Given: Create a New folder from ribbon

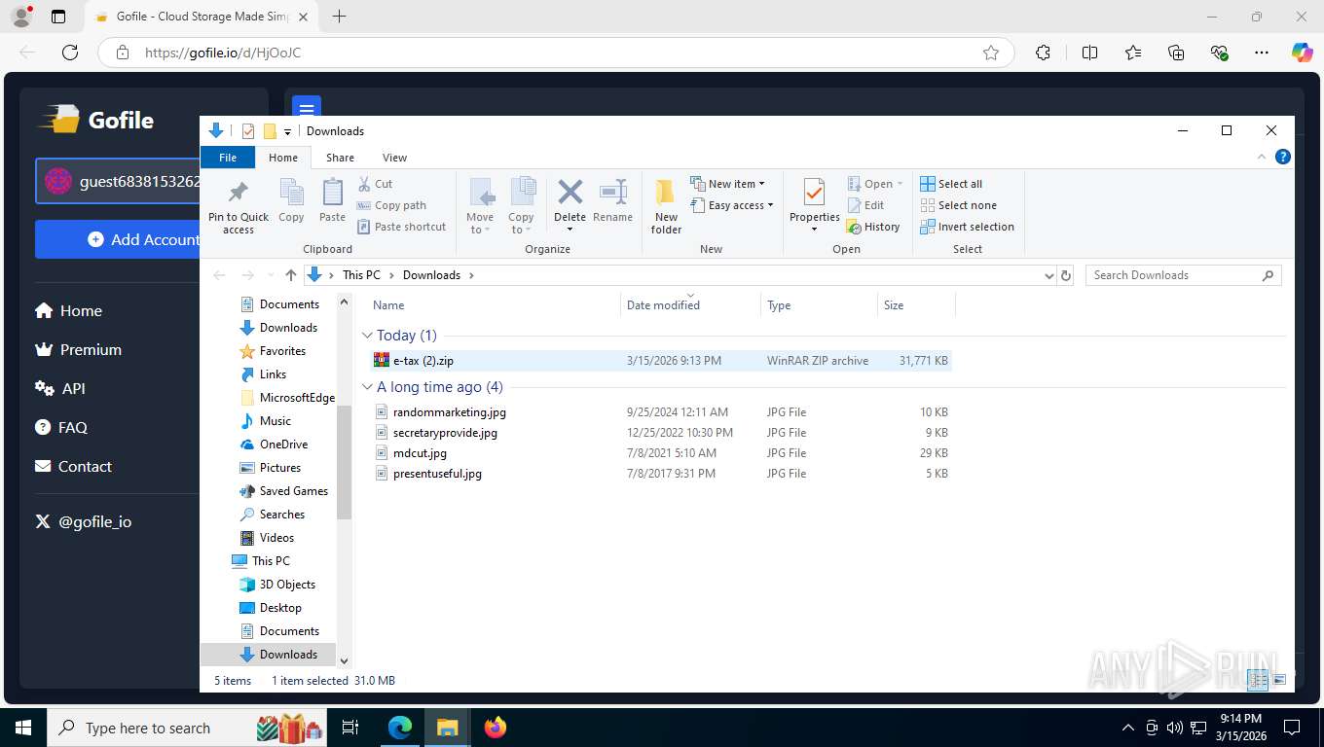Looking at the screenshot, I should click(x=666, y=206).
